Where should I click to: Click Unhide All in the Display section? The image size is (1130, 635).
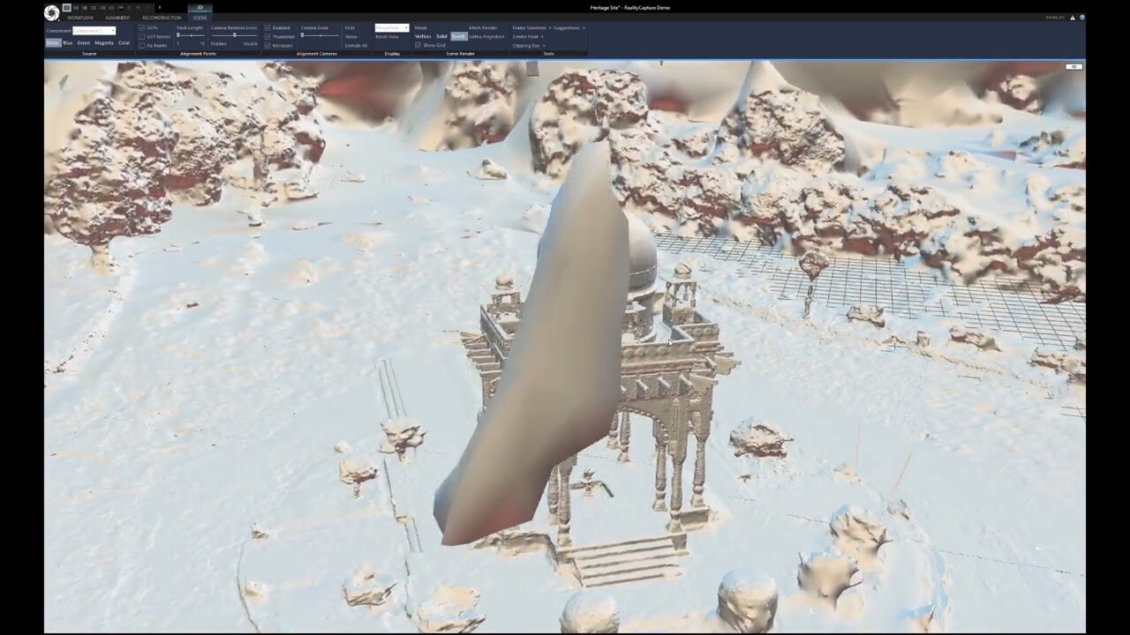pyautogui.click(x=356, y=46)
